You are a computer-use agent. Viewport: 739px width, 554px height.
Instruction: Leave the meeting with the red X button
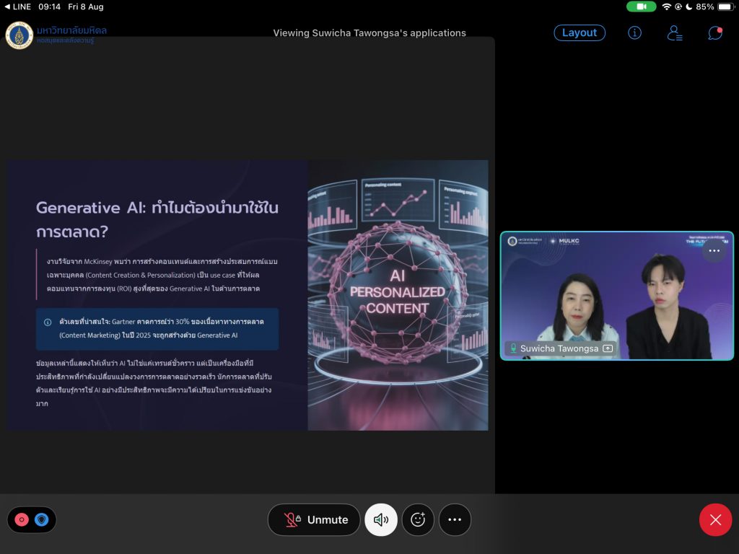[x=715, y=519]
